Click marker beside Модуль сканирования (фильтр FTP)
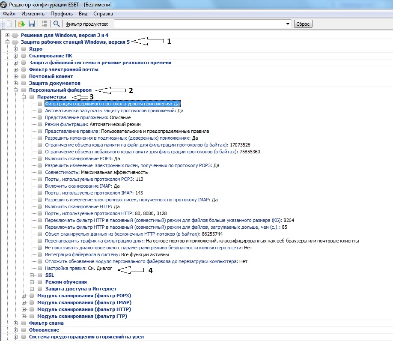The image size is (393, 341). tap(32, 316)
